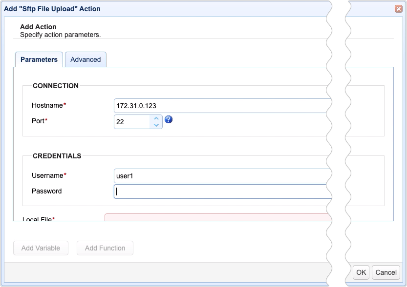This screenshot has height=287, width=407.
Task: Cancel the Sftp File Upload action setup
Action: pyautogui.click(x=386, y=272)
